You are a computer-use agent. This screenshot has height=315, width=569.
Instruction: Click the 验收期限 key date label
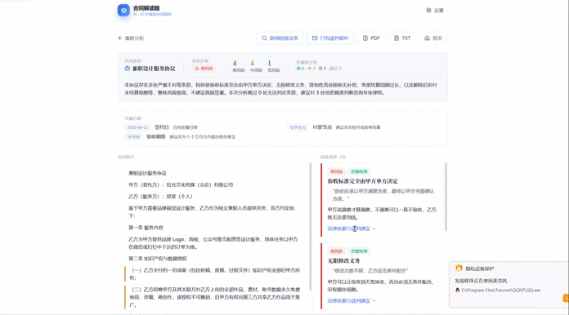pyautogui.click(x=156, y=137)
